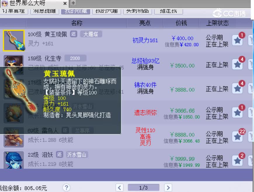Screen dimensions: 254x192
Task: Click the ¥8888.00 price
Action: (182, 135)
